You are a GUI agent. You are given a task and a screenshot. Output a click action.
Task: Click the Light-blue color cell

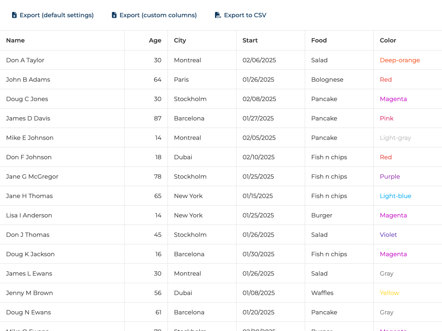click(x=395, y=196)
